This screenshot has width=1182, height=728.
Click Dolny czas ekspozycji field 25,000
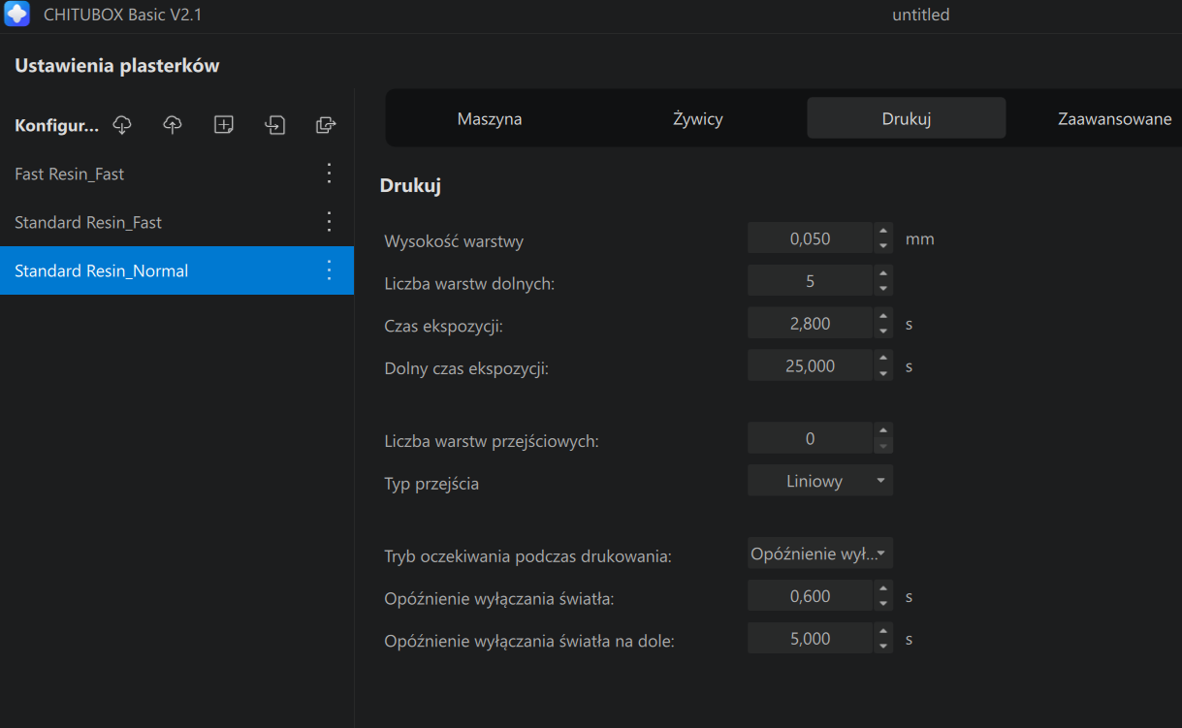pyautogui.click(x=811, y=366)
